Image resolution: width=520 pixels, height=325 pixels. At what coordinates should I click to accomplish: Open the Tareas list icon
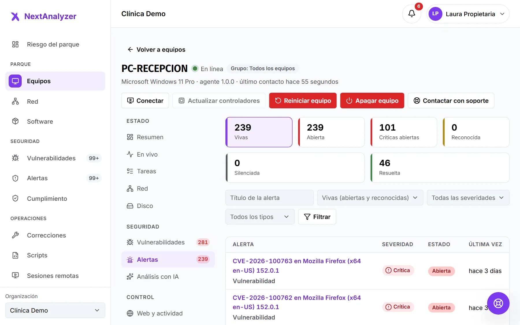pos(130,171)
